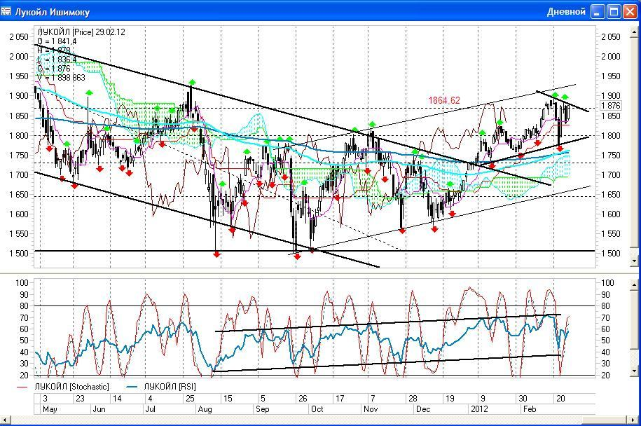641x426 pixels.
Task: Click the date 14 on the time axis
Action: (x=117, y=399)
